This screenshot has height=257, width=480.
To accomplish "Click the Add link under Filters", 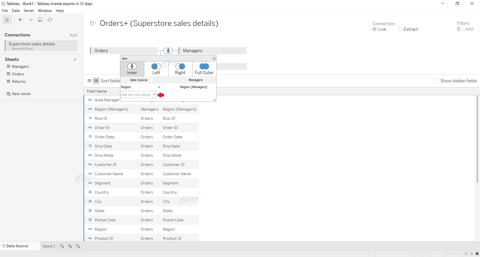I will coord(469,29).
